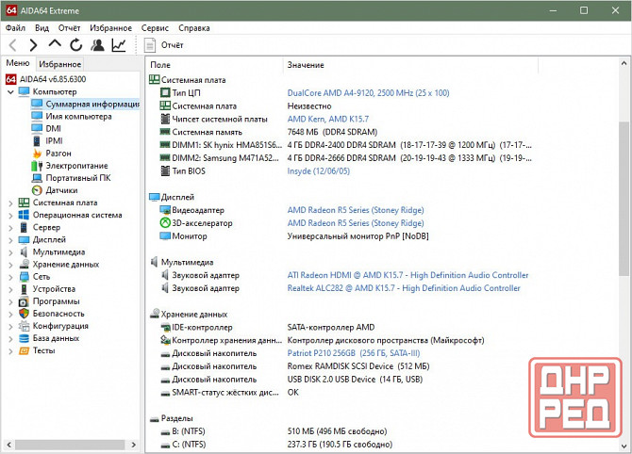Click the Forward navigation arrow
Viewport: 632px width, 454px height.
pyautogui.click(x=34, y=45)
